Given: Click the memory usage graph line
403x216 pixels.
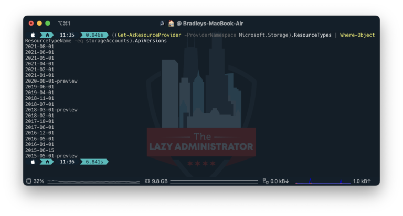Looking at the screenshot, I should pyautogui.click(x=214, y=181).
